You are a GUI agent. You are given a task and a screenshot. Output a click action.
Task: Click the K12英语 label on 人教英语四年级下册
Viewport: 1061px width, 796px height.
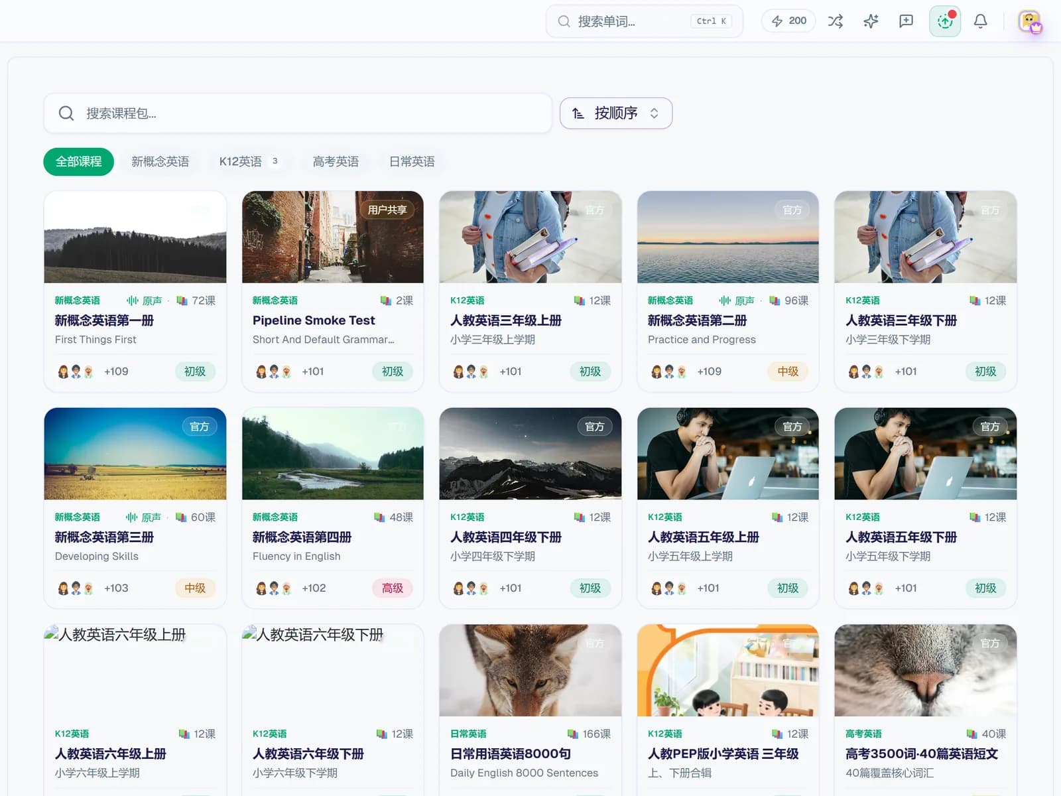(x=468, y=517)
